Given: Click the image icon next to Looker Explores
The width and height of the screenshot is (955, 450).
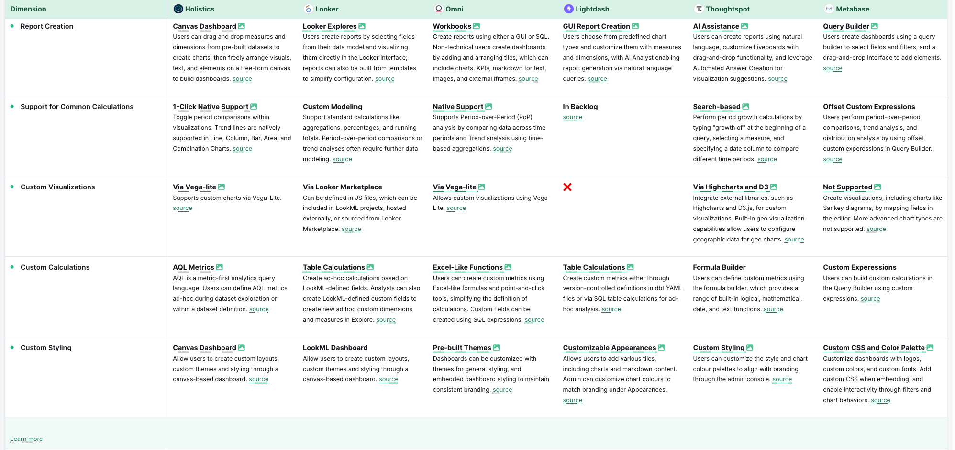Looking at the screenshot, I should pyautogui.click(x=362, y=26).
